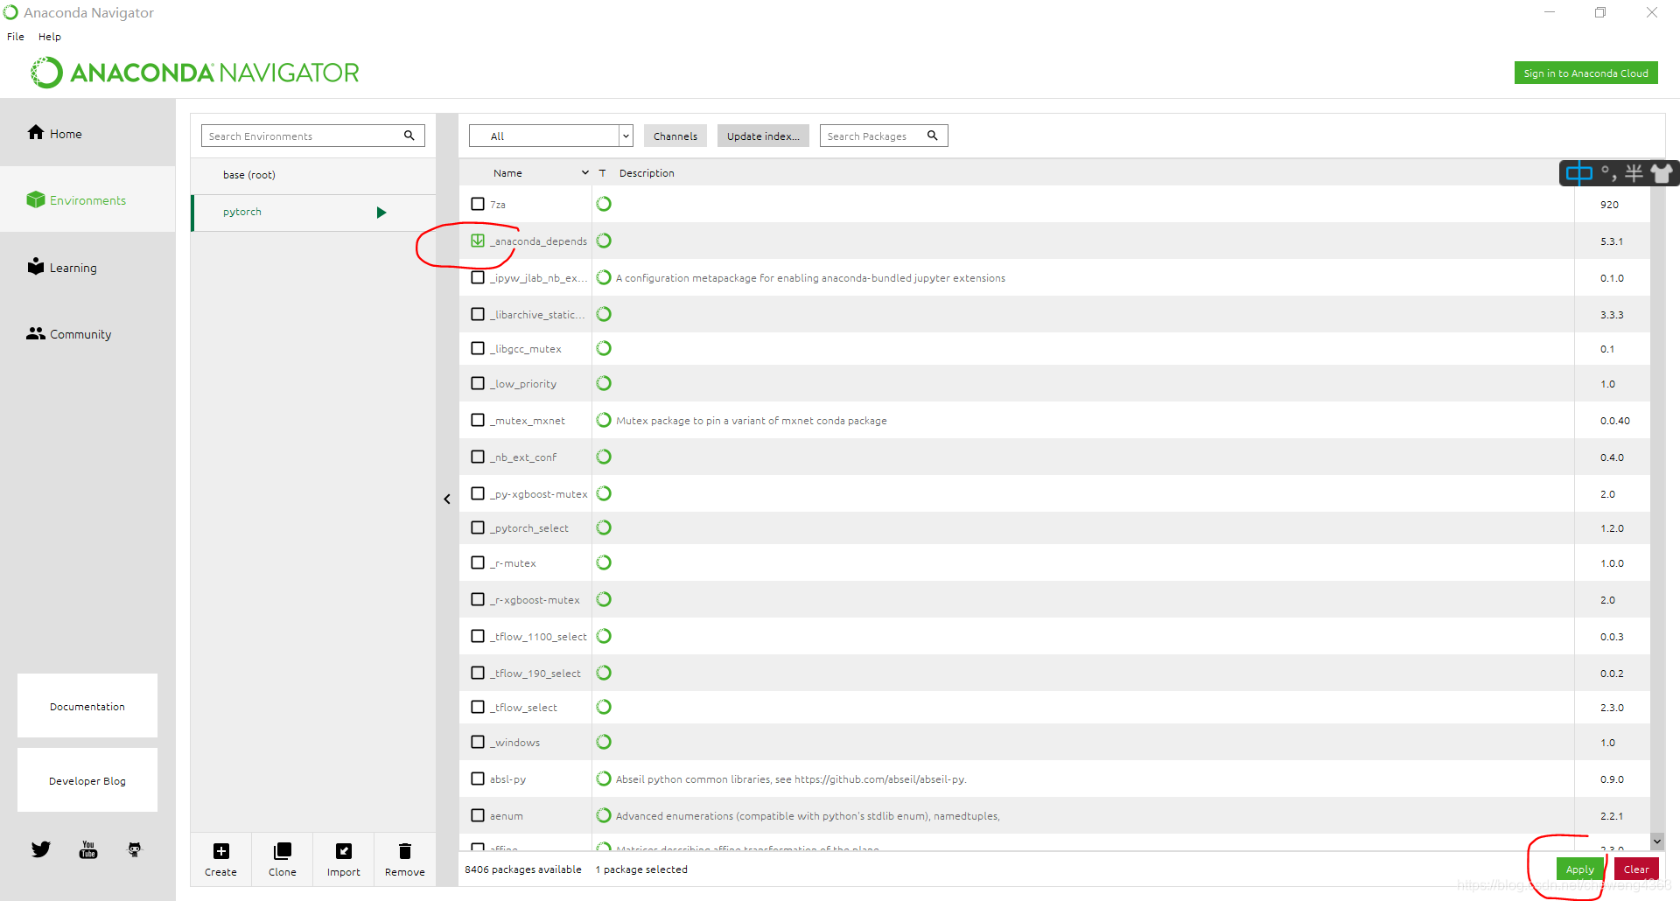Click the _nb_ext_conf package name
The width and height of the screenshot is (1680, 901).
click(x=523, y=457)
